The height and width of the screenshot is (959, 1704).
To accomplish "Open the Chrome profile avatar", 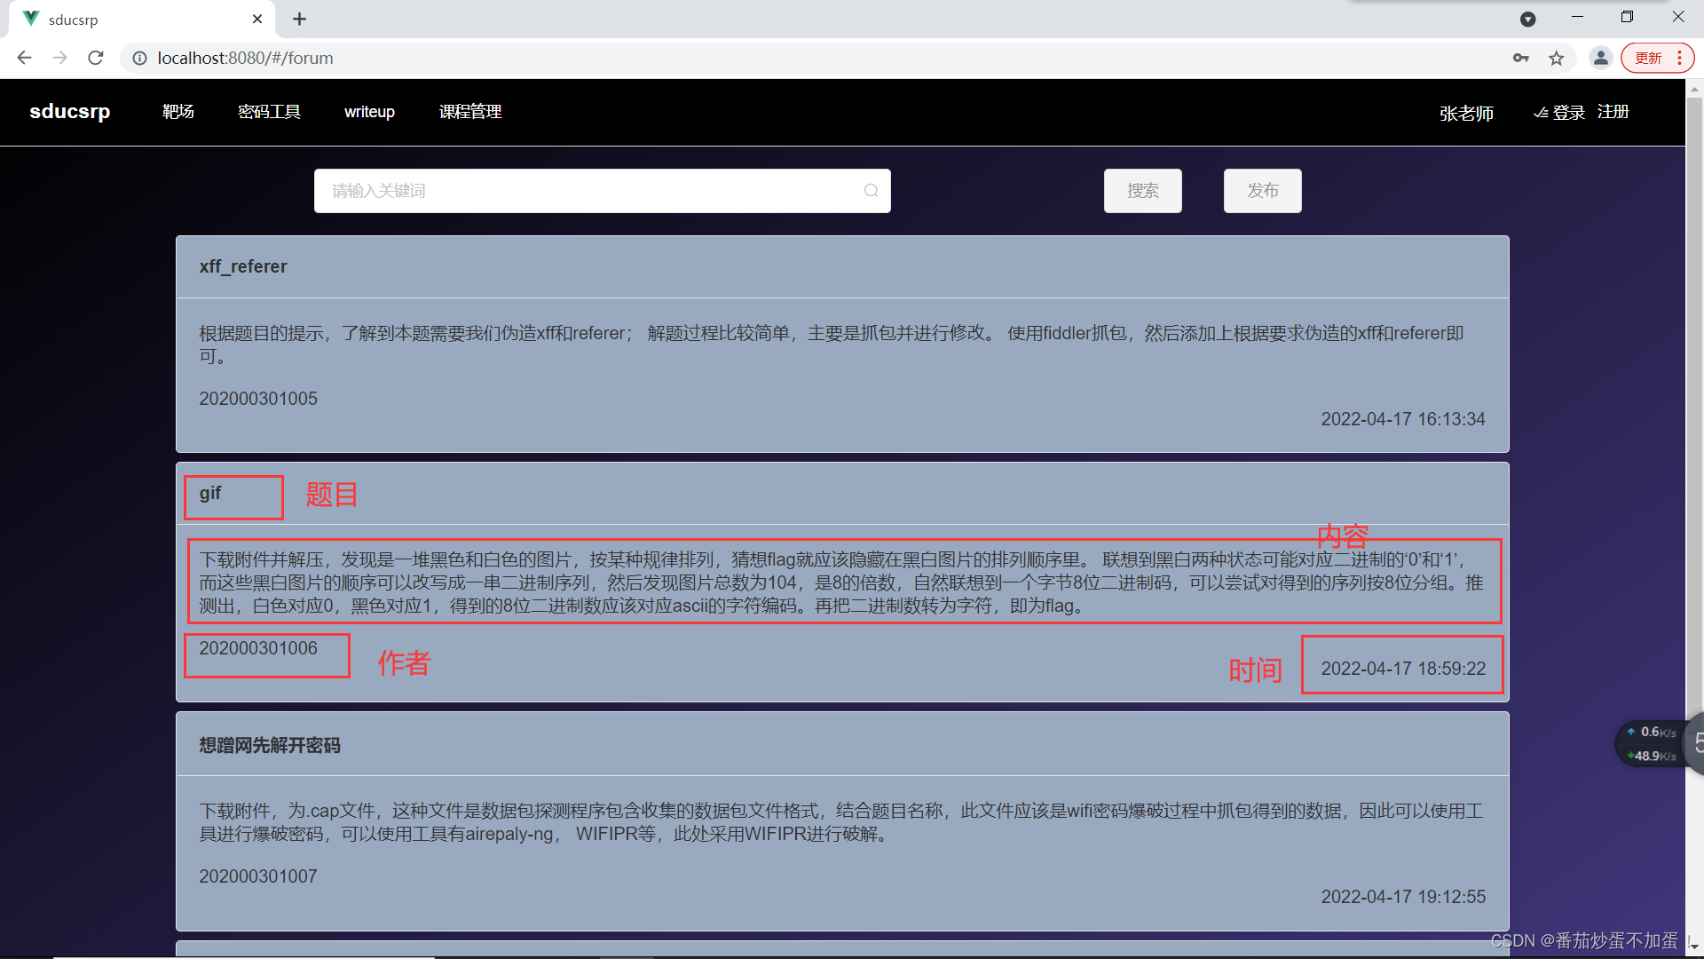I will point(1601,58).
